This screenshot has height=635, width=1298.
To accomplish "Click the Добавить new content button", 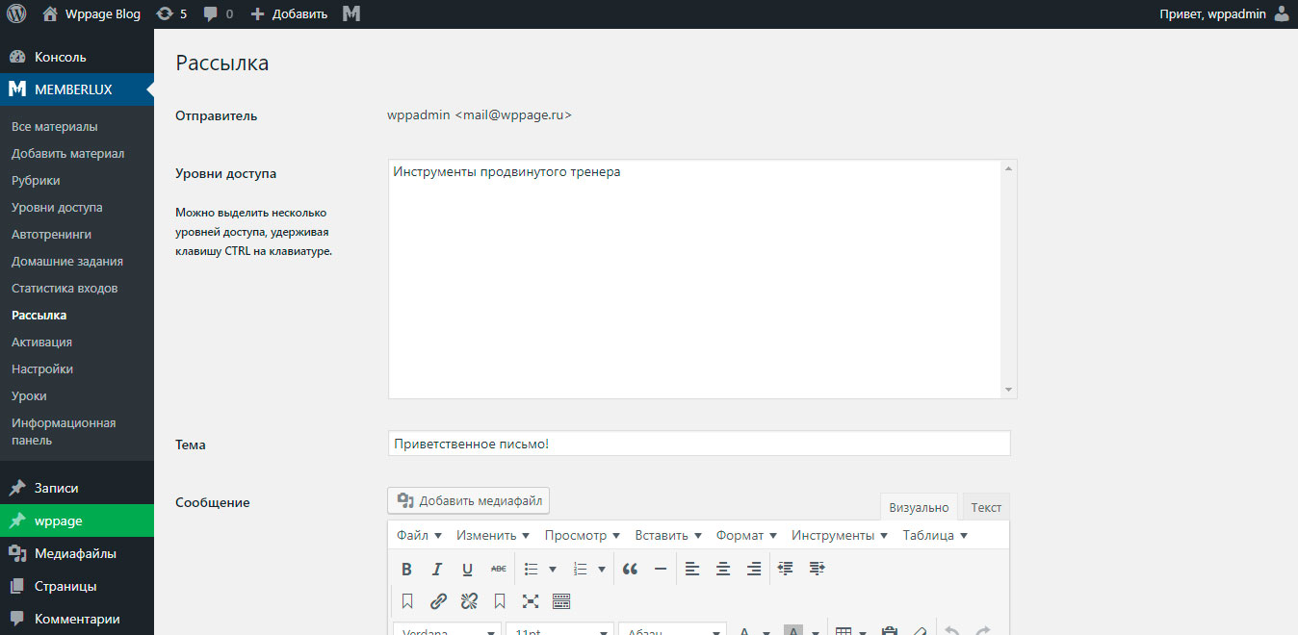I will (x=289, y=14).
